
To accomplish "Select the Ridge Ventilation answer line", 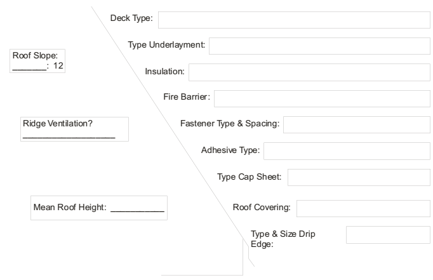I will click(x=69, y=135).
